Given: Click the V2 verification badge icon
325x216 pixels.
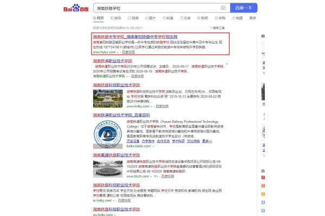Looking at the screenshot, I should (x=156, y=177).
